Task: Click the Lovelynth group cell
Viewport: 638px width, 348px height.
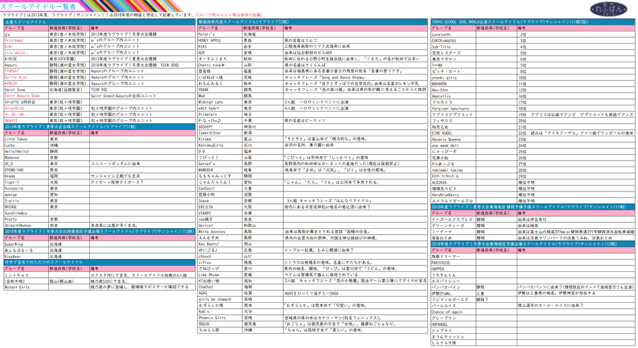Action: tap(453, 34)
